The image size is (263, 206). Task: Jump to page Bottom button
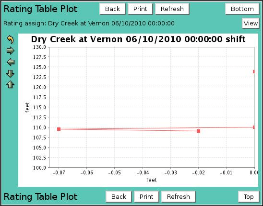[242, 9]
